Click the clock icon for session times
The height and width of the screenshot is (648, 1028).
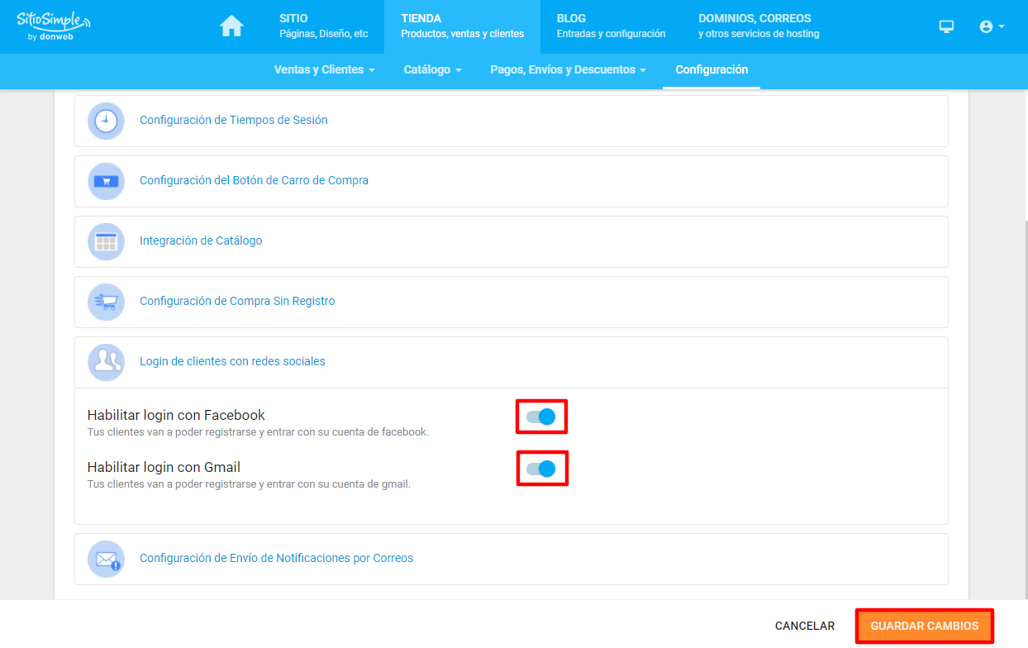(106, 121)
